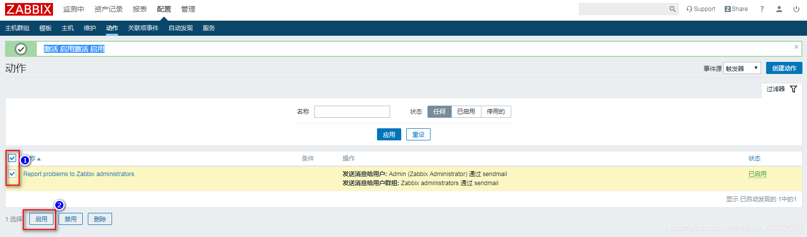The width and height of the screenshot is (807, 237).
Task: Open Report problems to Zabbix administrators action
Action: (79, 174)
